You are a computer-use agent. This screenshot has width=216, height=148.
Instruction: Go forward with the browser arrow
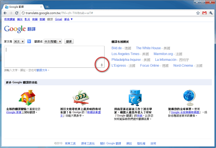tap(11, 13)
